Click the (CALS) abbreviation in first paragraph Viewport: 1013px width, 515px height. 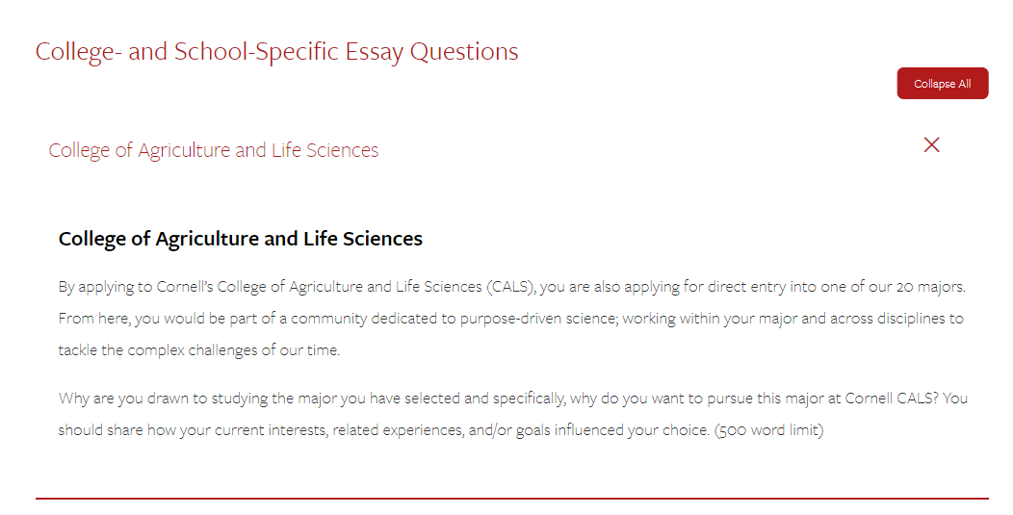511,286
